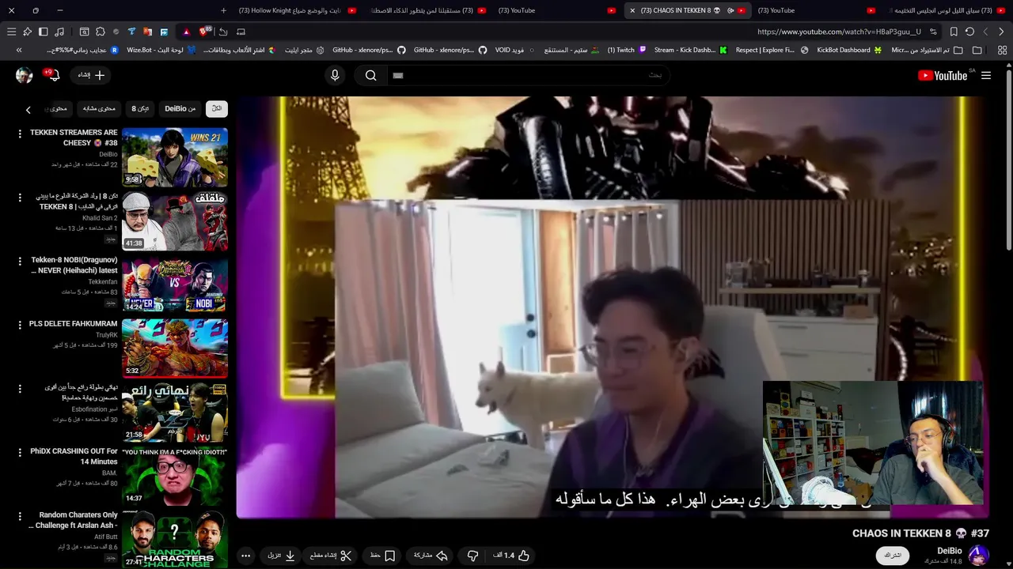1013x569 pixels.
Task: Expand the bookmarks overflow chevron
Action: click(19, 50)
